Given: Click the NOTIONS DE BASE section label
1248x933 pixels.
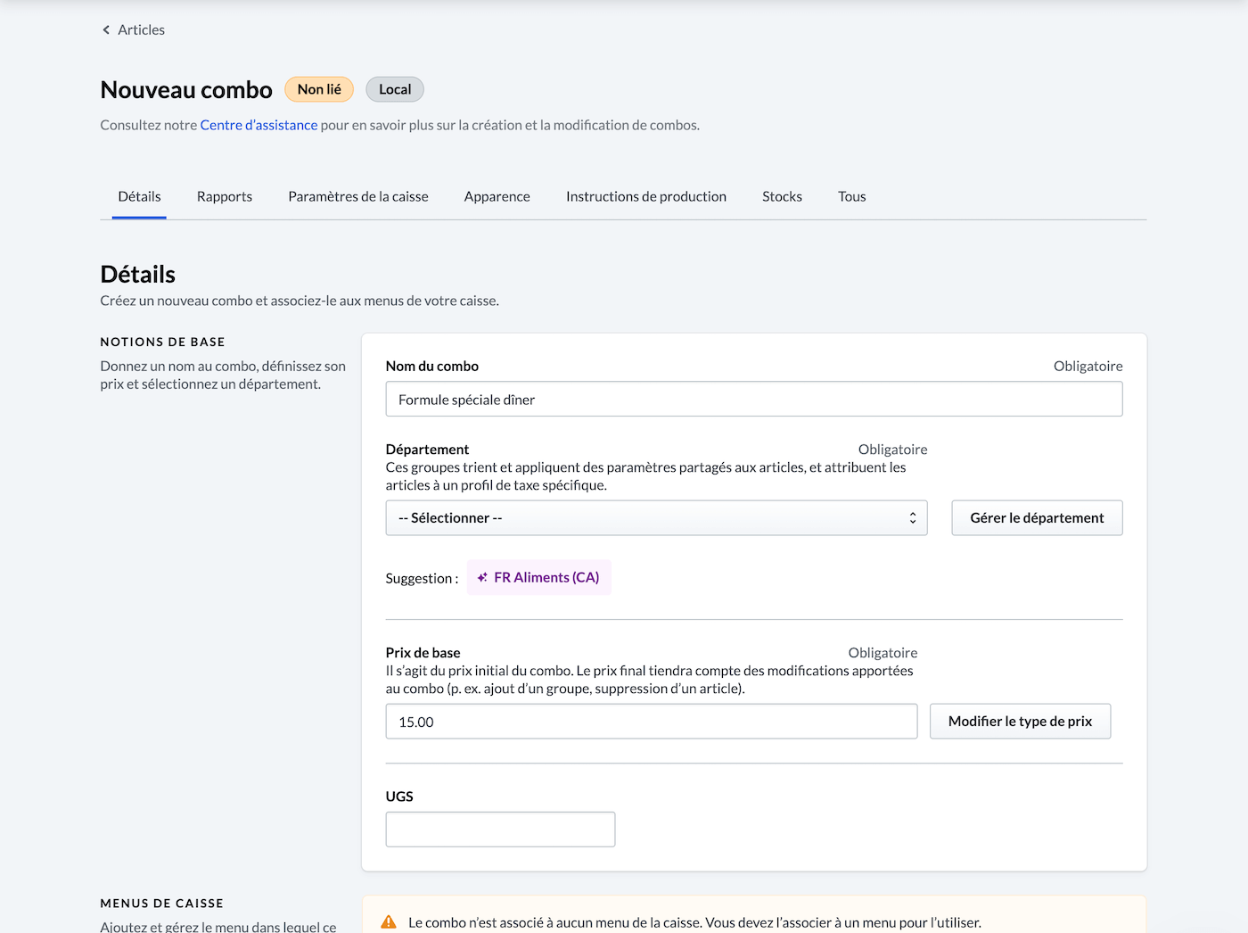Looking at the screenshot, I should (162, 342).
